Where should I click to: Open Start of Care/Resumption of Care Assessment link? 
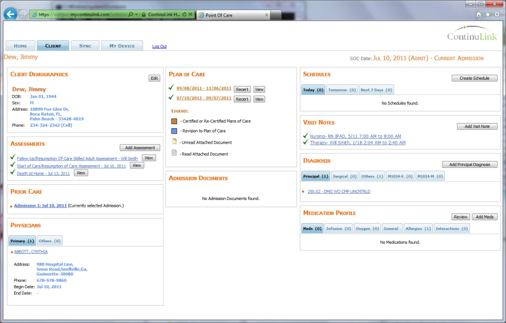coord(71,166)
